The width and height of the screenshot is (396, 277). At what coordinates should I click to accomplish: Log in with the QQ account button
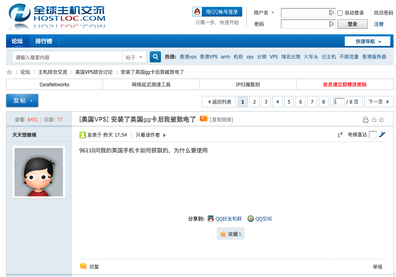[217, 12]
